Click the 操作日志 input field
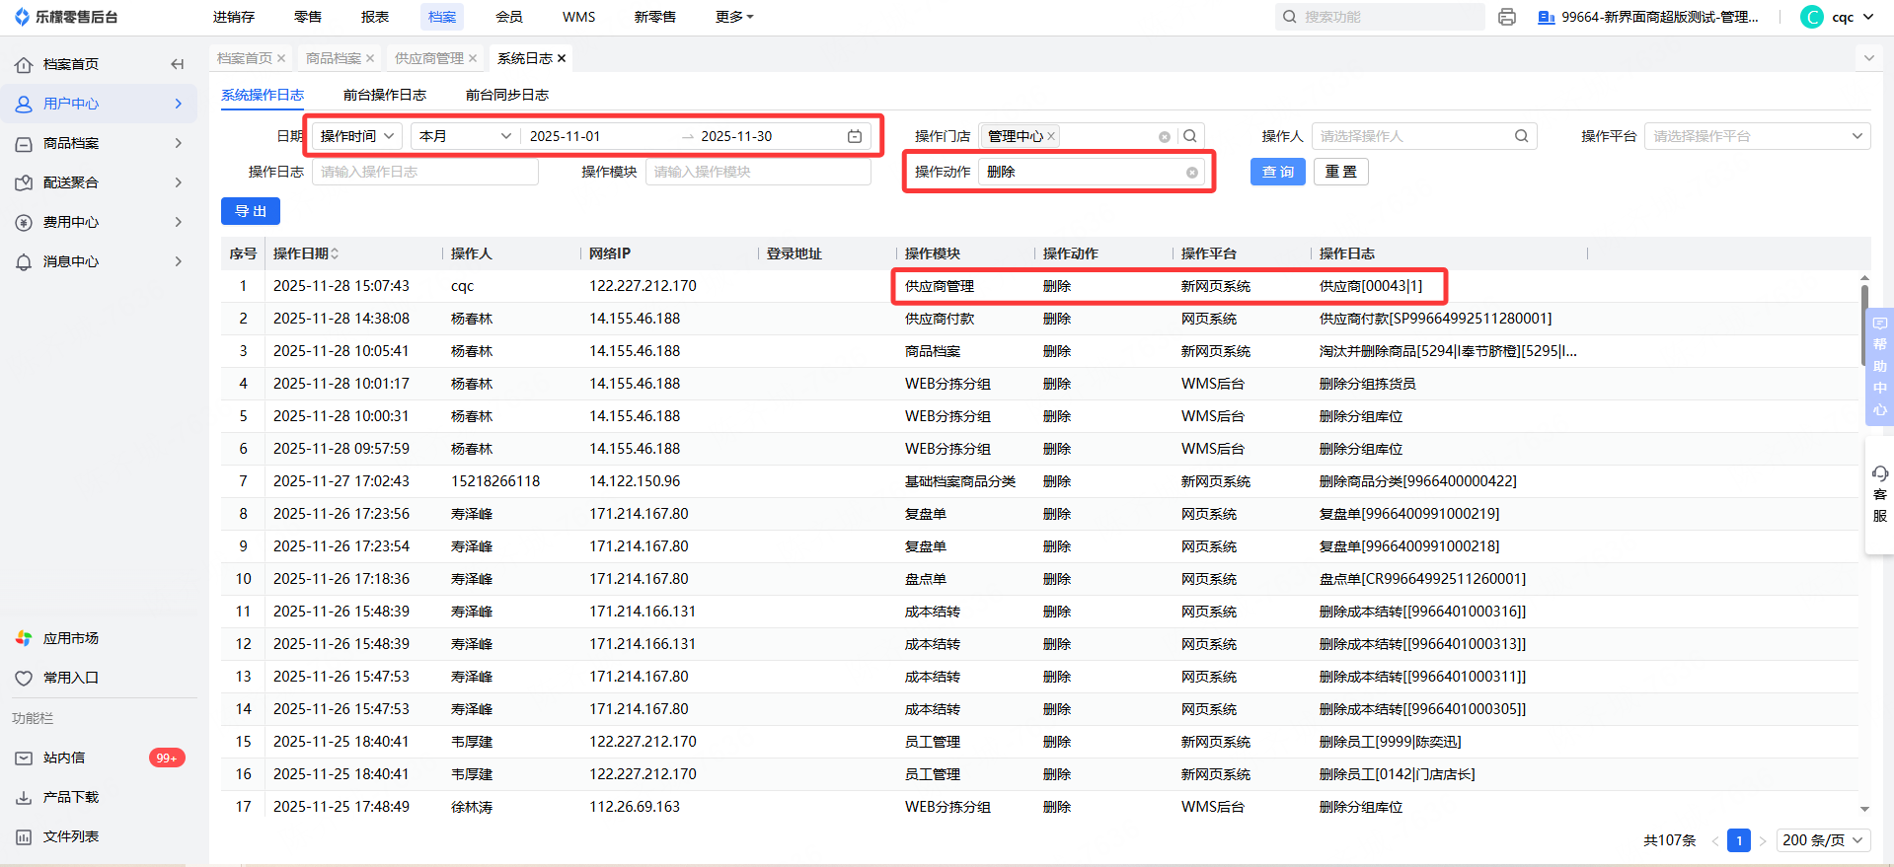 pos(425,172)
